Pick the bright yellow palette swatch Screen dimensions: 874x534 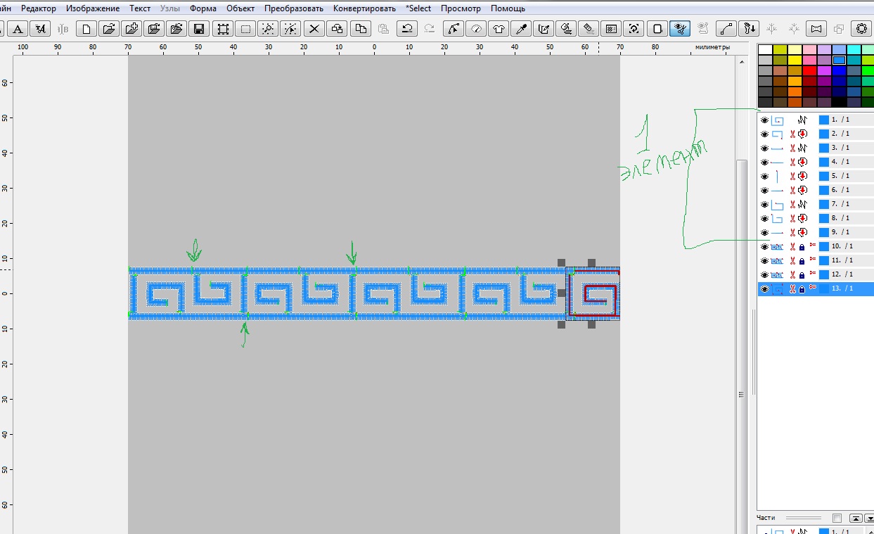pos(795,60)
